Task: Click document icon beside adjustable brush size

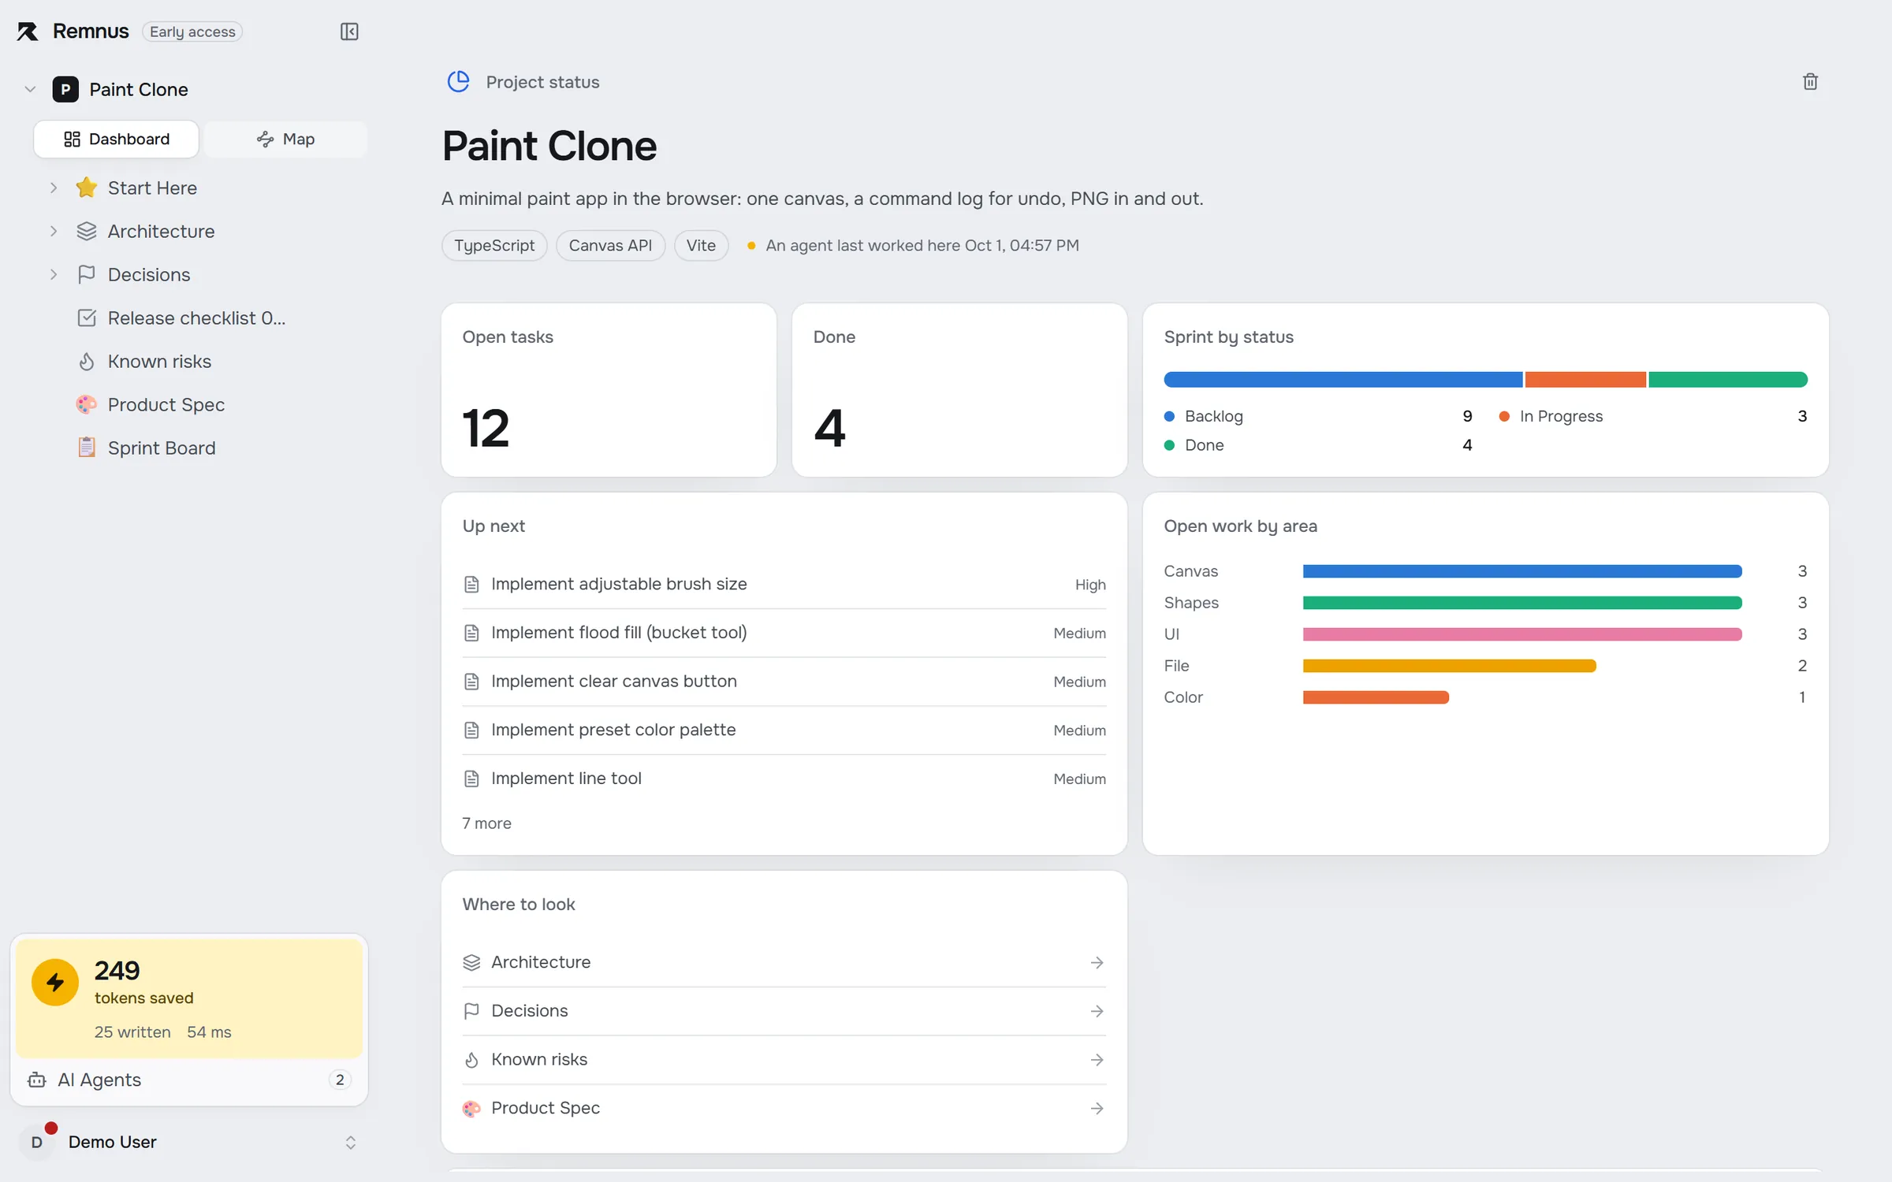Action: pyautogui.click(x=471, y=584)
